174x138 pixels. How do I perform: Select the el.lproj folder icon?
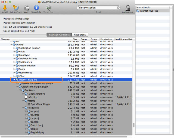pos(29,129)
